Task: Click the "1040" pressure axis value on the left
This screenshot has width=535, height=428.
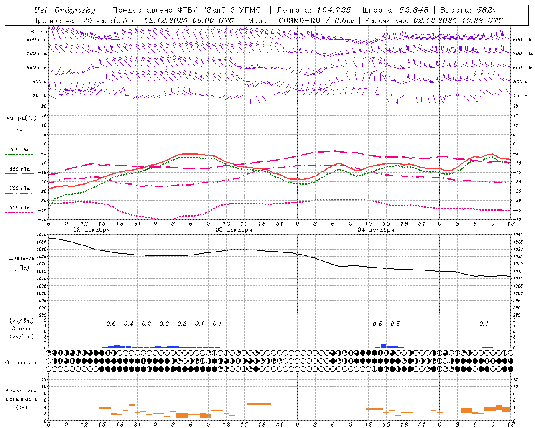Action: (x=42, y=235)
